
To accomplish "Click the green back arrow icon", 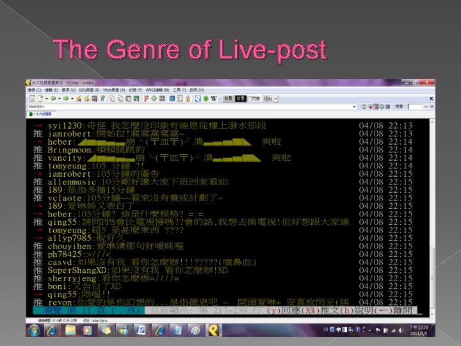I will tap(53, 99).
